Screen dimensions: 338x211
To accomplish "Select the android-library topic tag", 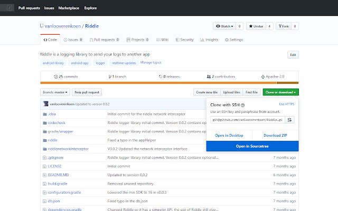I will [53, 63].
